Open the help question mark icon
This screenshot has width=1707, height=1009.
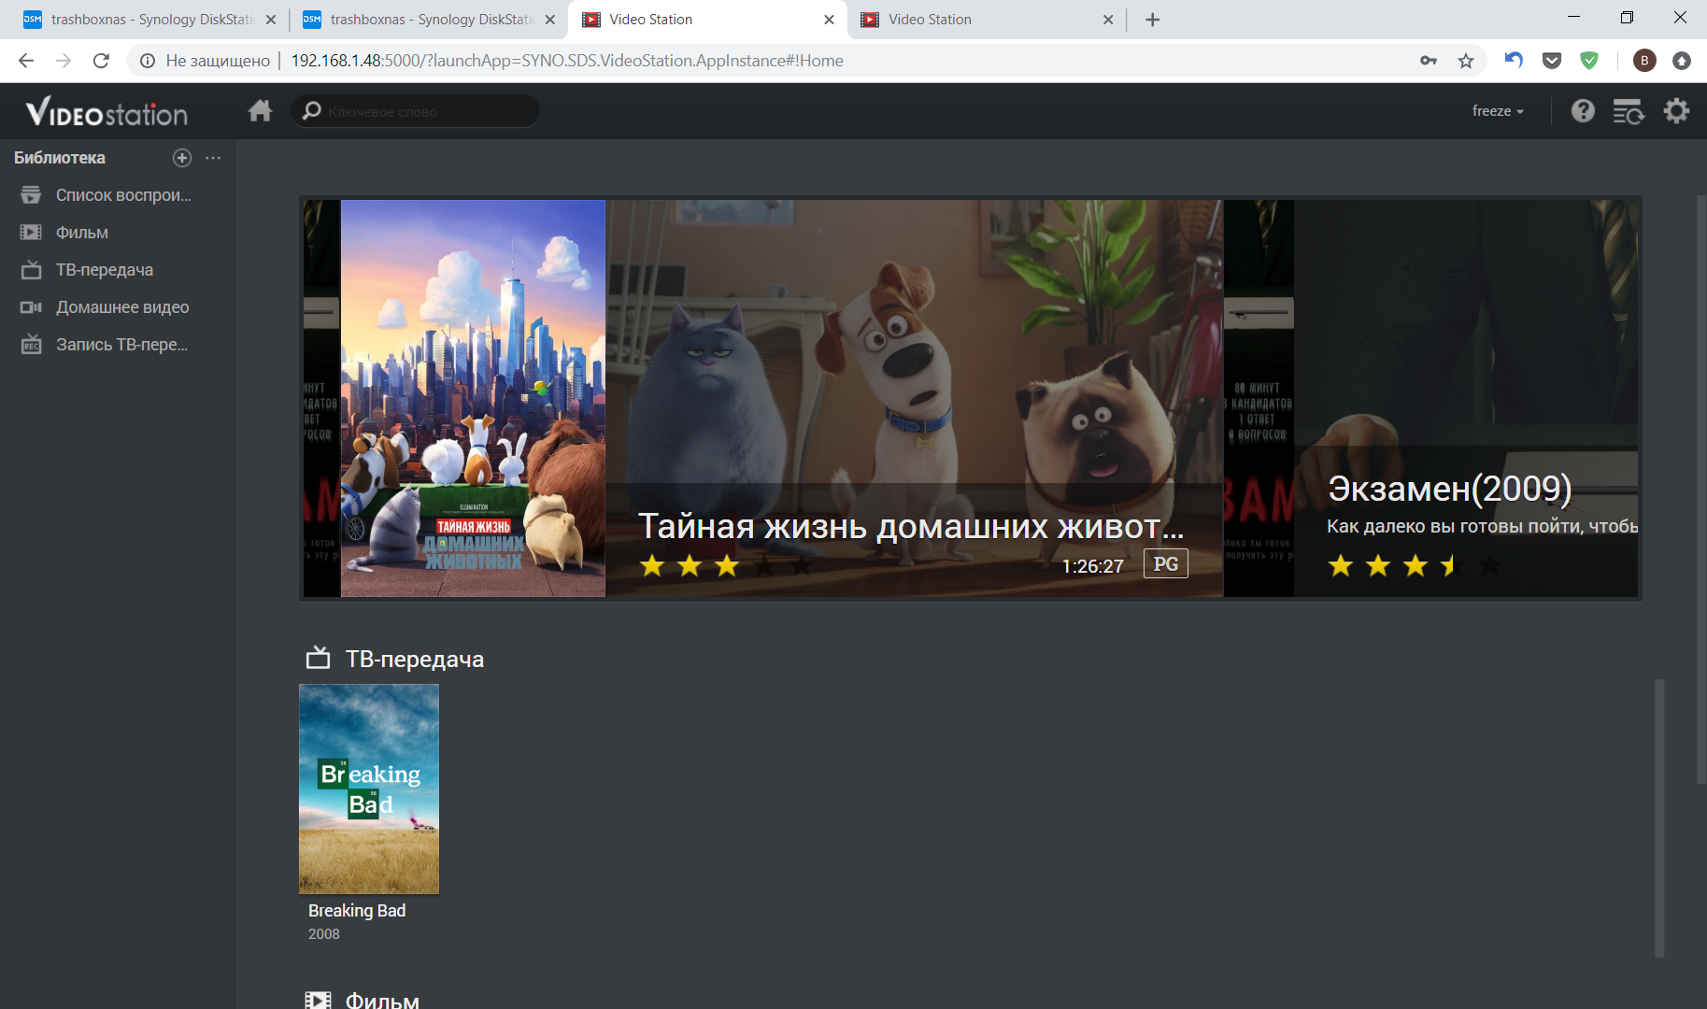(x=1583, y=111)
